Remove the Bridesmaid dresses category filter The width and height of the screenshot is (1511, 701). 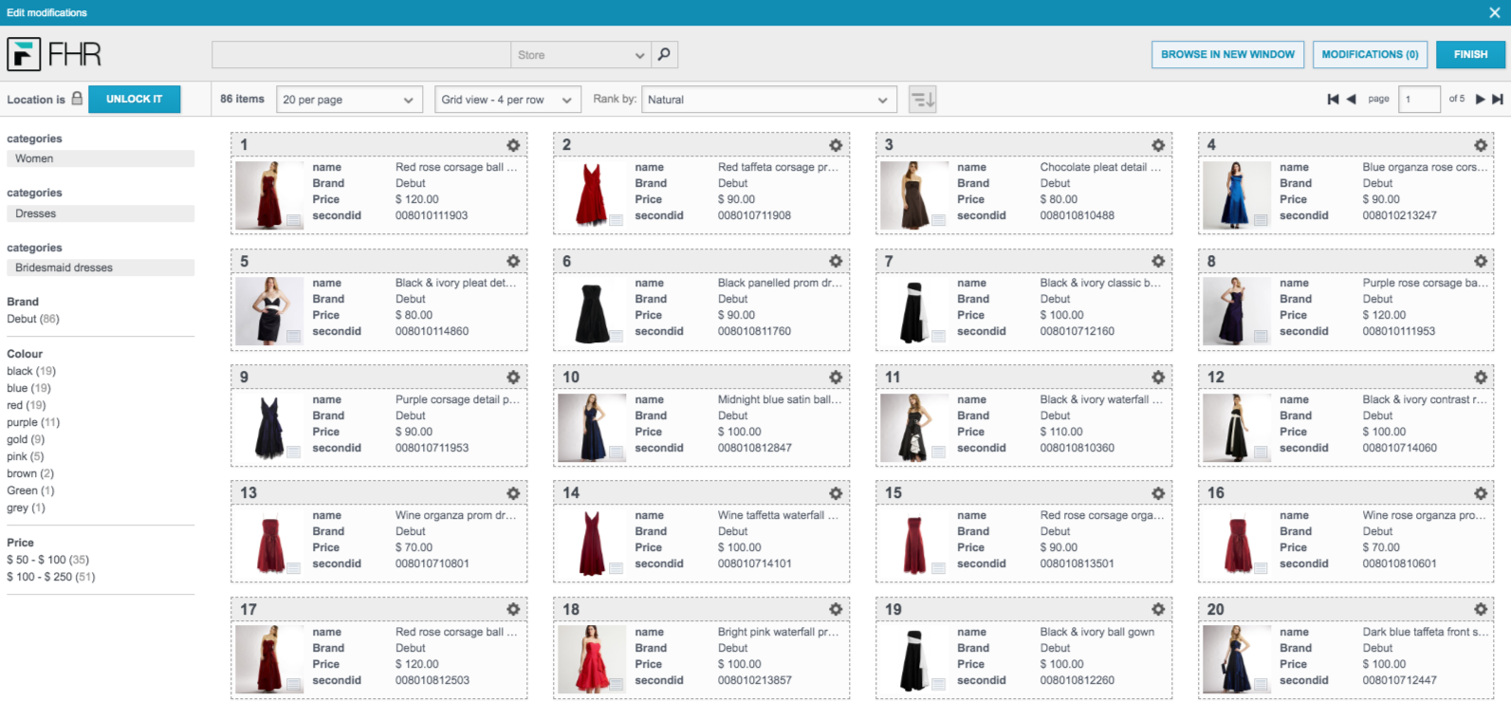coord(101,267)
